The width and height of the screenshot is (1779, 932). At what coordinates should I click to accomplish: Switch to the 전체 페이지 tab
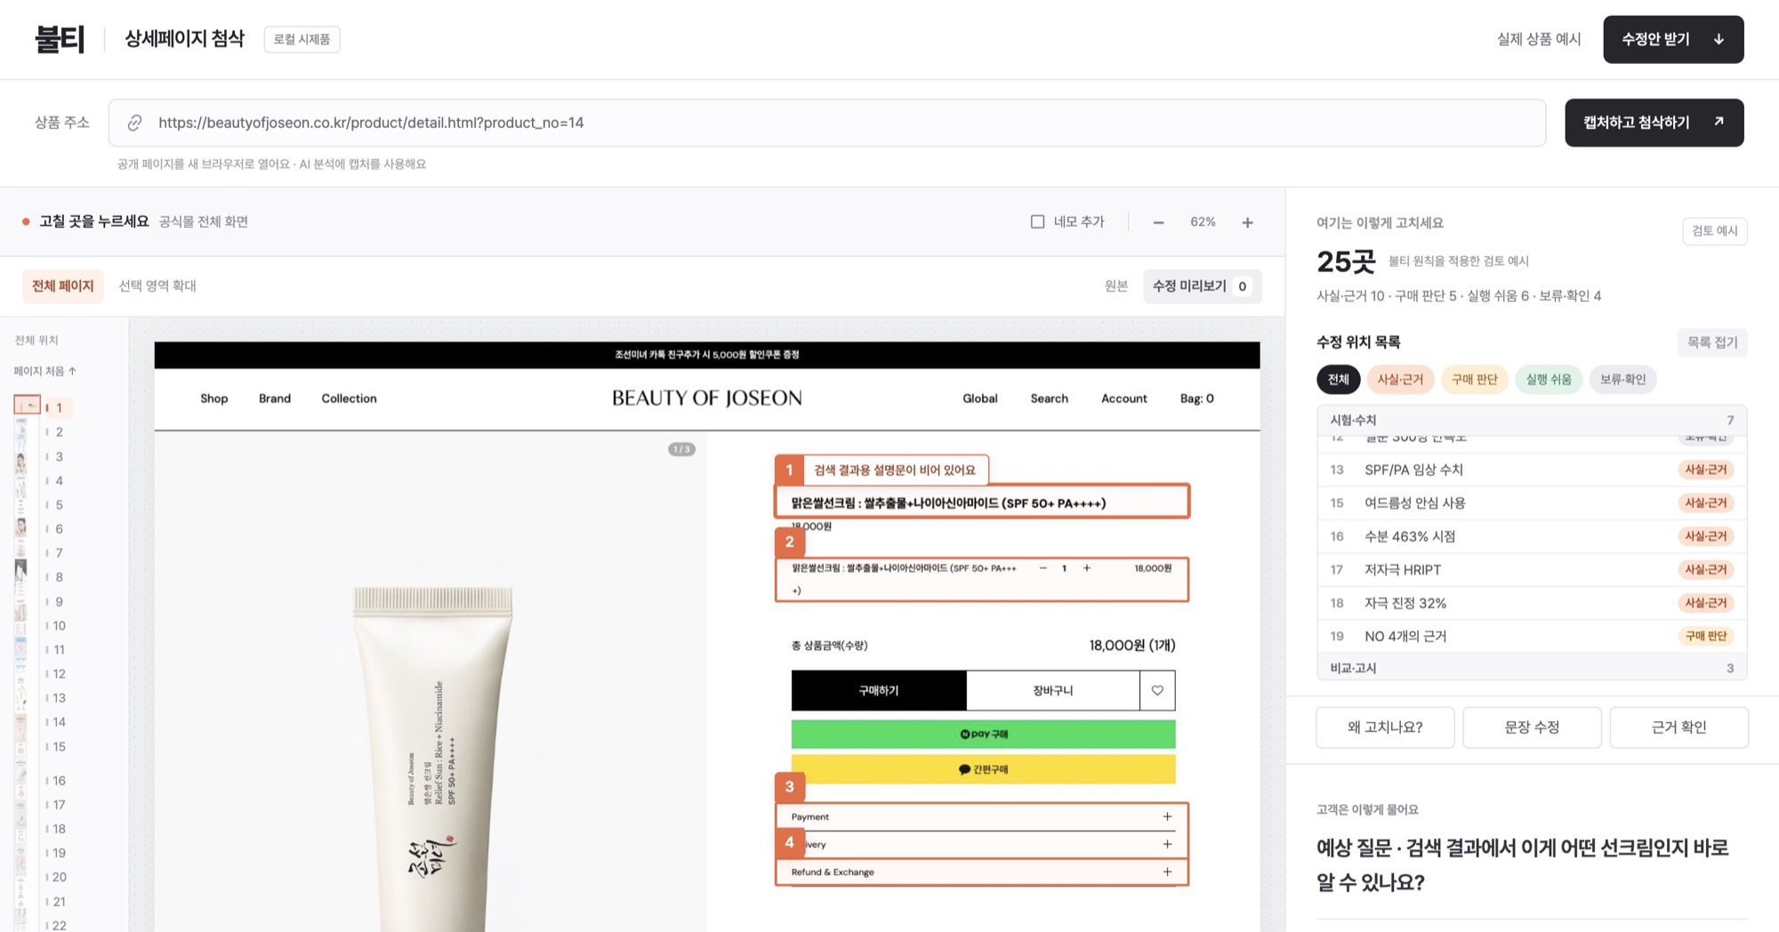(62, 285)
